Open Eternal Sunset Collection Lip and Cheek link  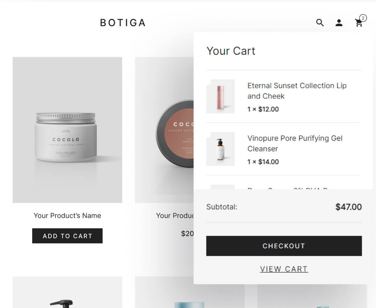[297, 91]
